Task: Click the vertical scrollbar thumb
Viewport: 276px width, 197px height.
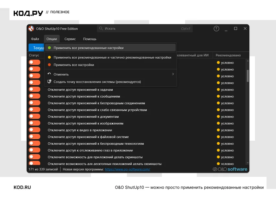Action: coord(248,76)
